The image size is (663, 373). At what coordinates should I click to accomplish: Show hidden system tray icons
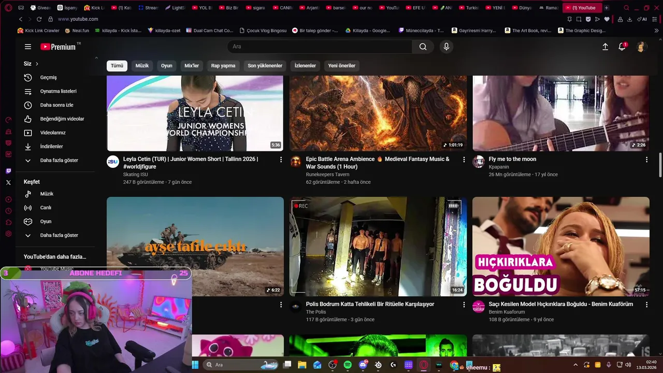click(x=575, y=365)
